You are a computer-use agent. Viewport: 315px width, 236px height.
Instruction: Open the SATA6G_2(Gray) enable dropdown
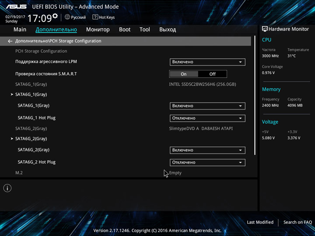coord(207,150)
